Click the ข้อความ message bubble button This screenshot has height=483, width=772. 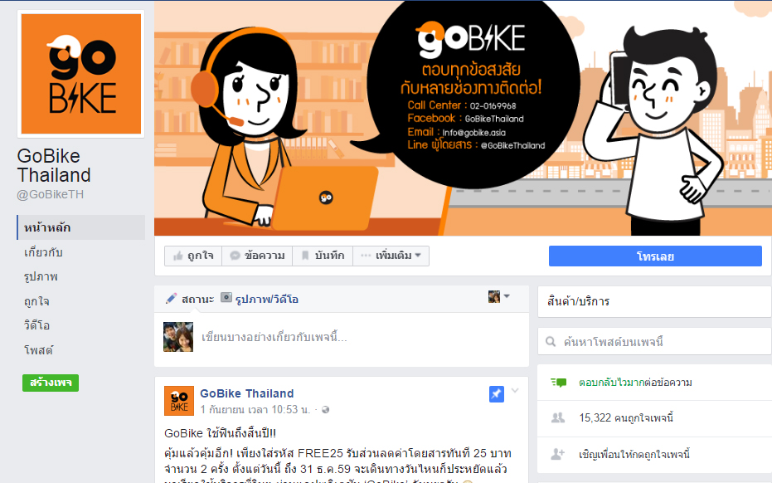[257, 256]
